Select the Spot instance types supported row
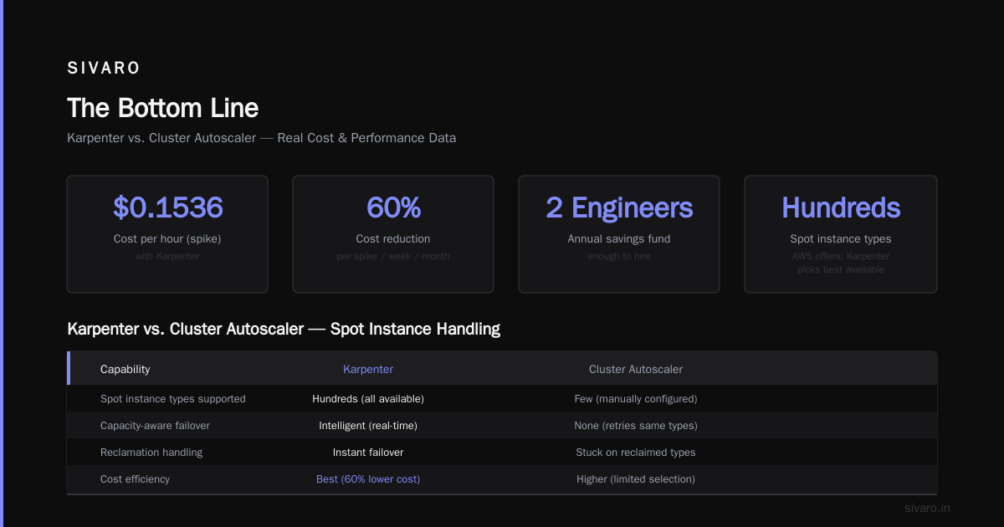 (502, 398)
